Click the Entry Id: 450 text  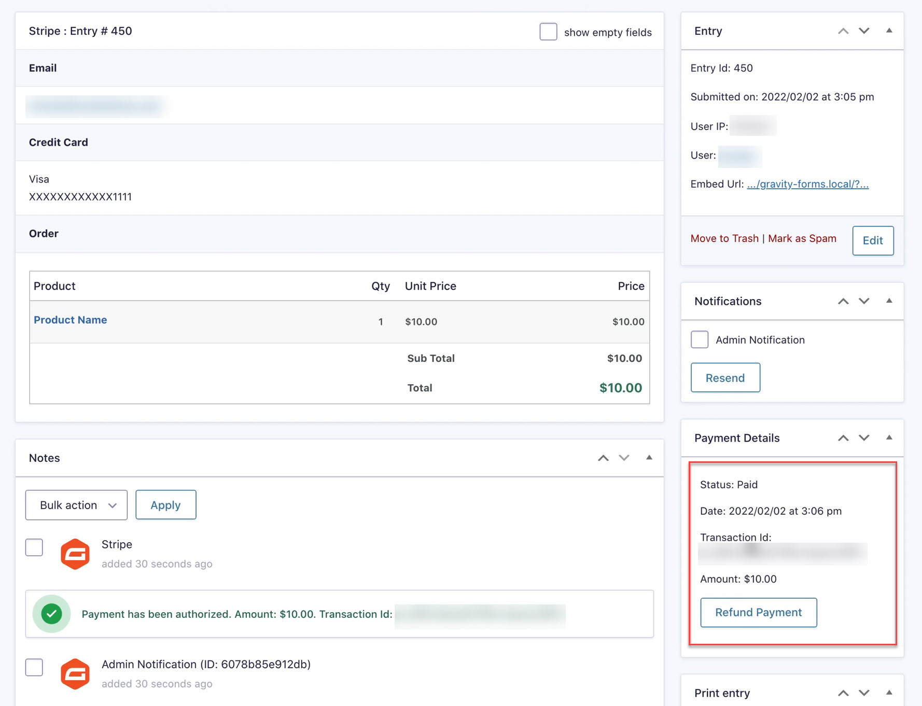coord(721,68)
